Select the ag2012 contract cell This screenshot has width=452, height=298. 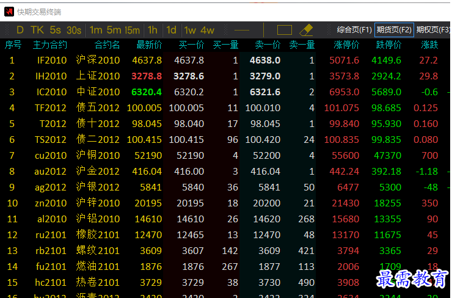click(x=51, y=187)
